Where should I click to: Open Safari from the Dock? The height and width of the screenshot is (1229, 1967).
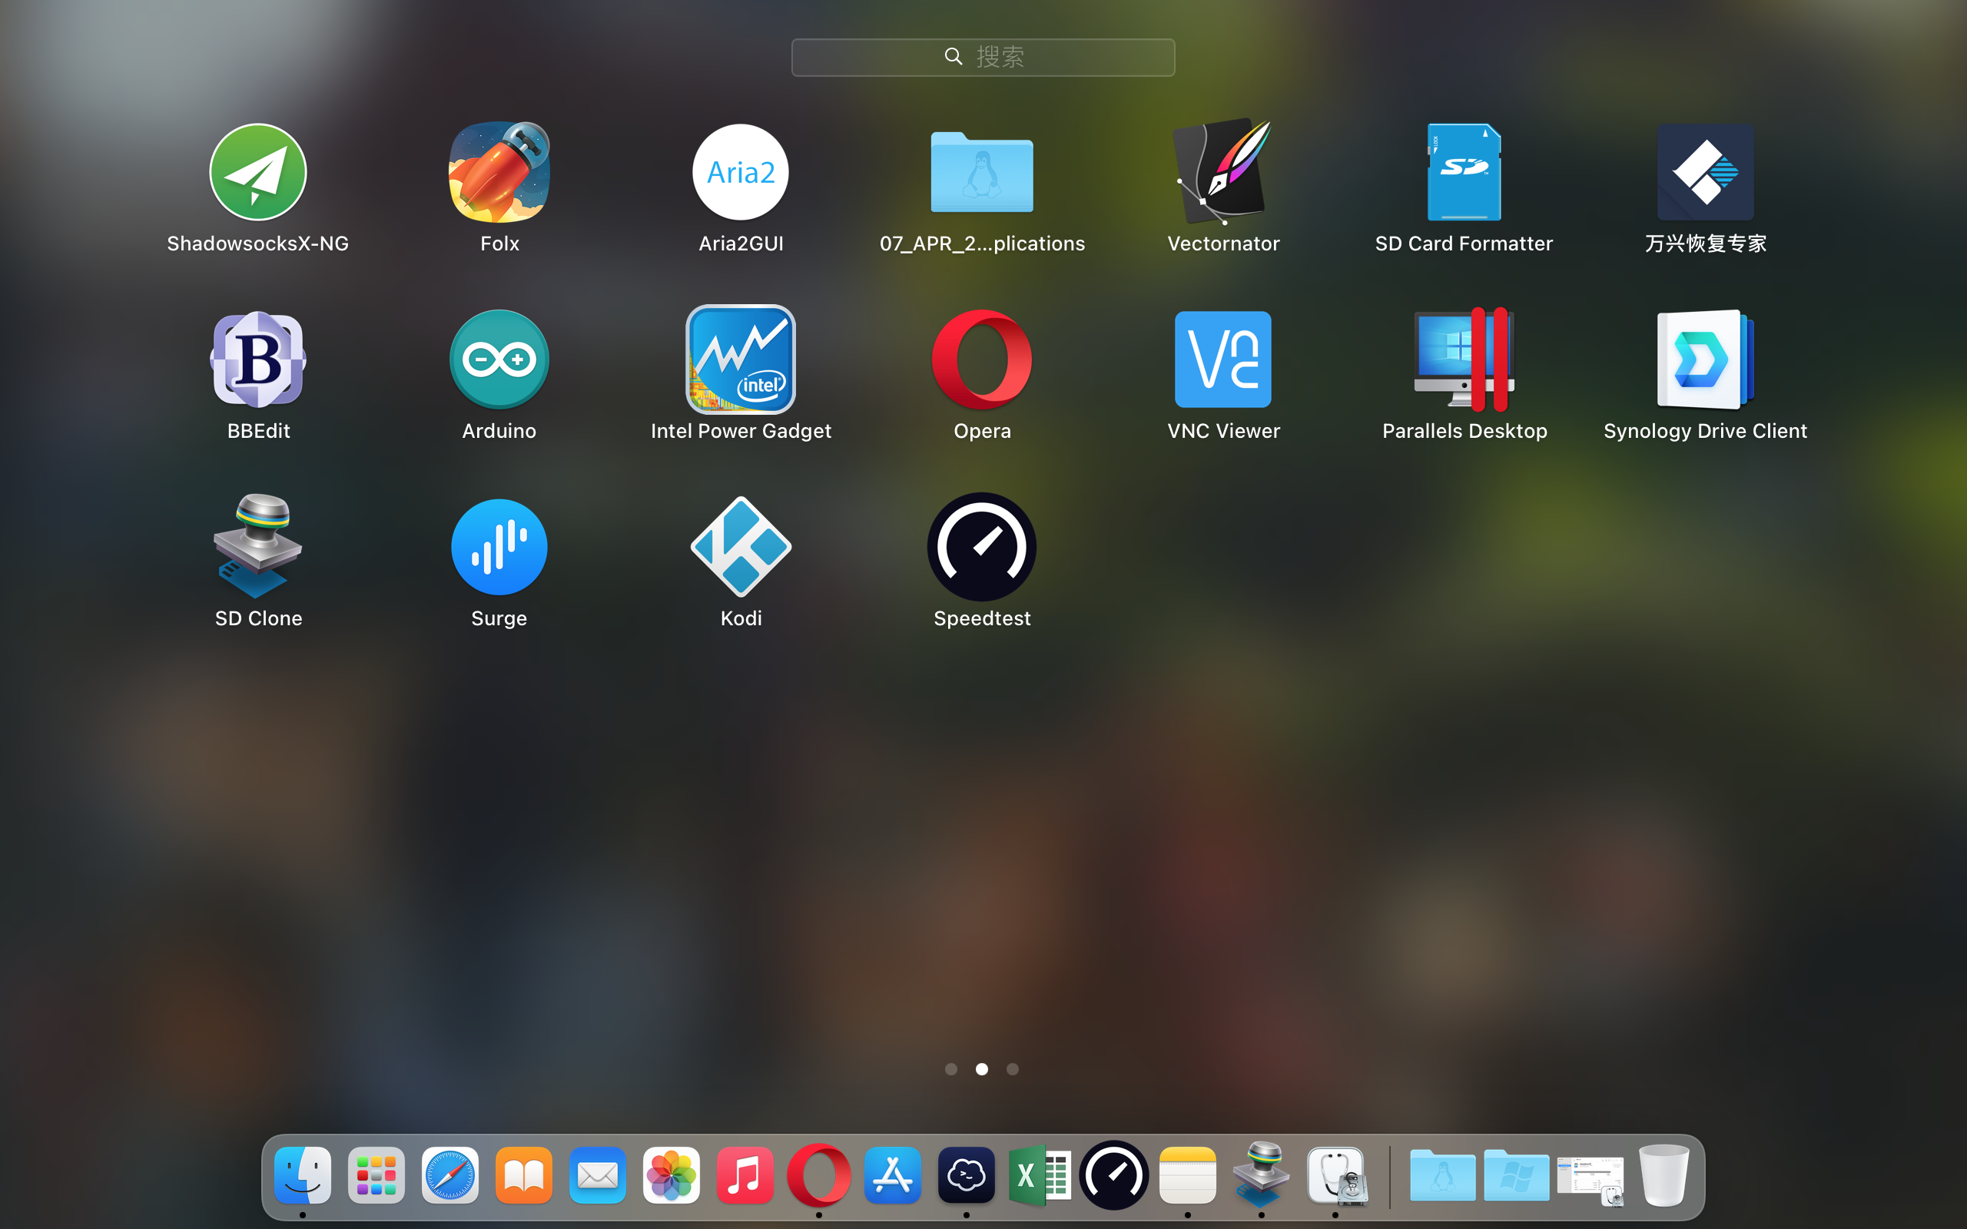450,1175
